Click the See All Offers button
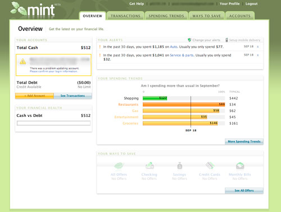This screenshot has width=281, height=212. pyautogui.click(x=244, y=191)
